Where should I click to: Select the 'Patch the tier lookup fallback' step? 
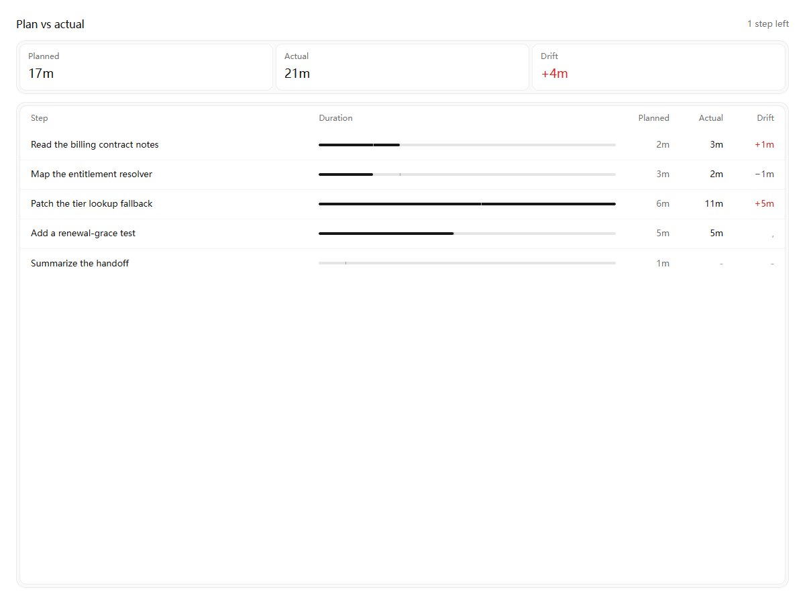[x=402, y=204]
